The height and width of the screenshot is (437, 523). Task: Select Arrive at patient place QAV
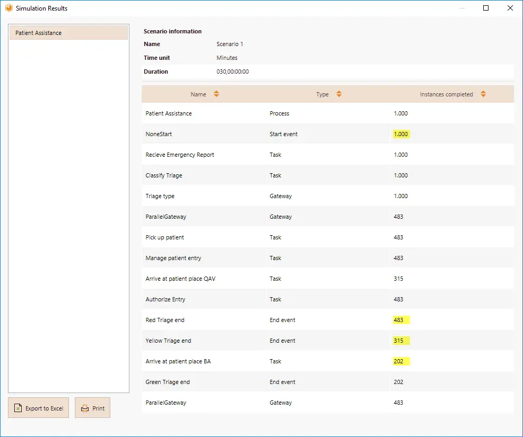point(328,279)
